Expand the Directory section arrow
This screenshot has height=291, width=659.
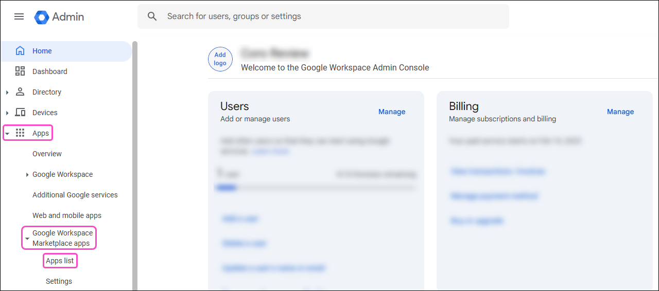pos(7,93)
